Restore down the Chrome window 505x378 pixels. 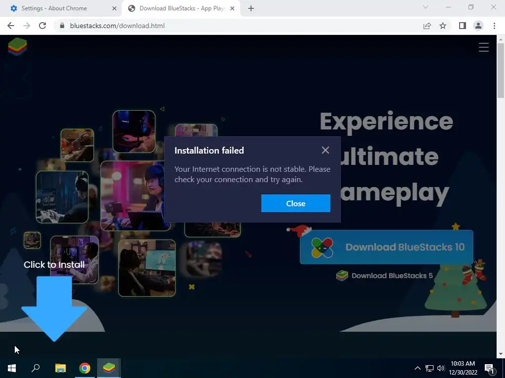coord(471,7)
